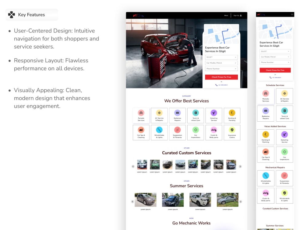The image size is (307, 230).
Task: Click the 'We Offer Best Services' heading
Action: click(x=187, y=101)
